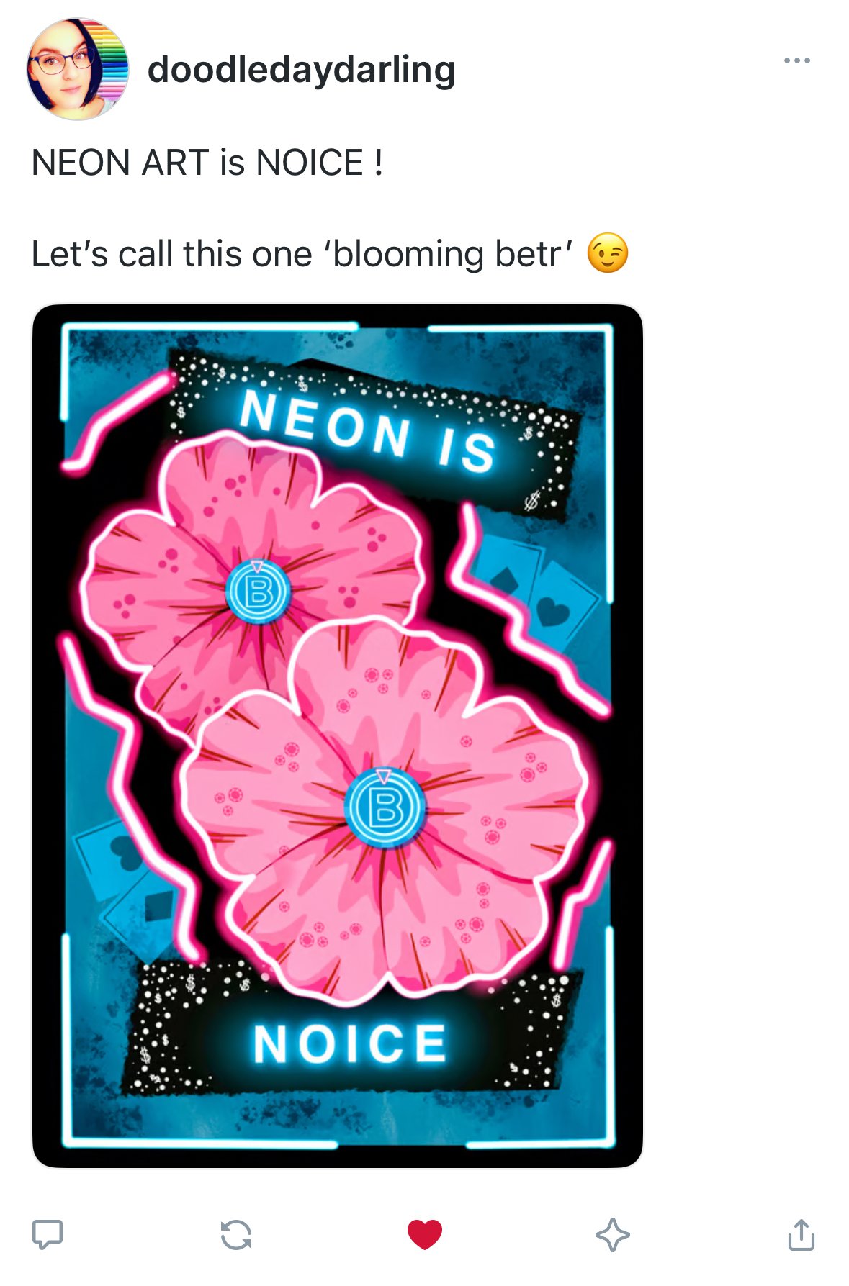Repost using the circular arrows icon
The height and width of the screenshot is (1286, 849).
click(x=236, y=1234)
